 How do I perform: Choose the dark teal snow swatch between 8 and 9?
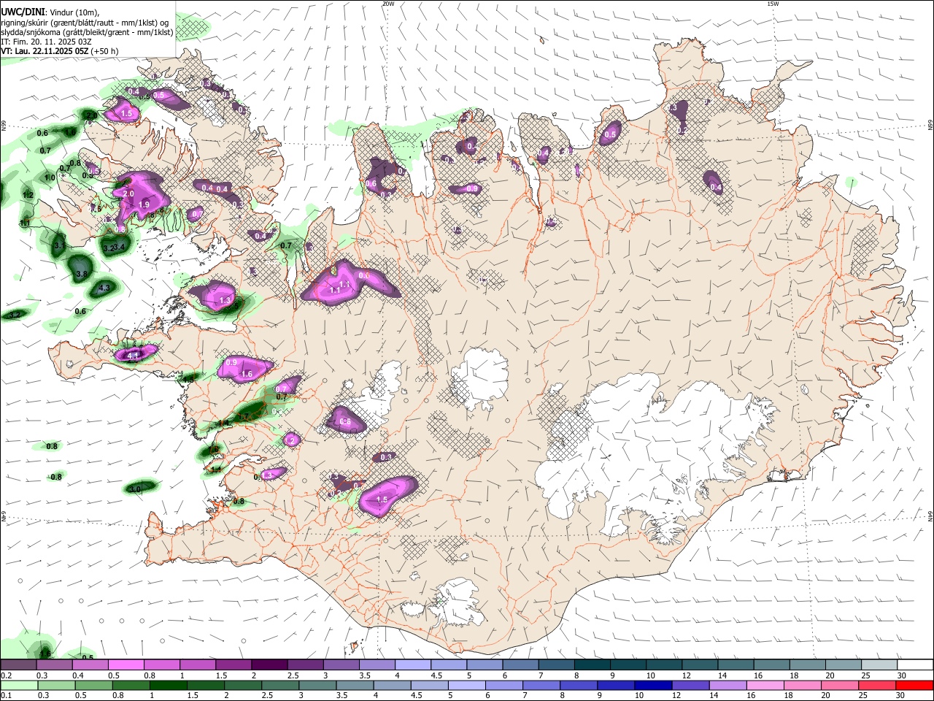(593, 665)
